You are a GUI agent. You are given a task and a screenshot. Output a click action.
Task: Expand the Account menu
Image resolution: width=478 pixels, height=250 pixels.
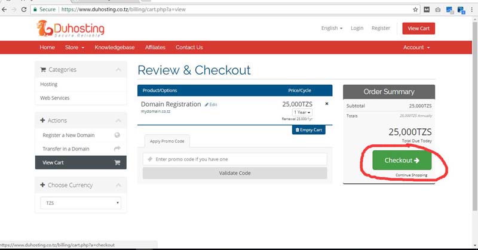tap(416, 48)
